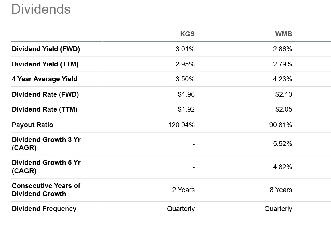Screen dimensions: 331x225
Task: Click KGS forward yield value 3.01%
Action: tap(185, 49)
